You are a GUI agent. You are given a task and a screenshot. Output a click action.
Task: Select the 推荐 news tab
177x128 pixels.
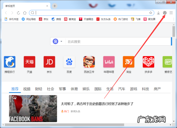tap(15, 89)
